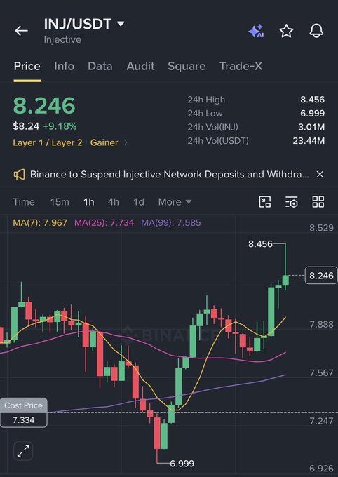The image size is (338, 477).
Task: Open the four-square grid layout icon
Action: pyautogui.click(x=318, y=202)
